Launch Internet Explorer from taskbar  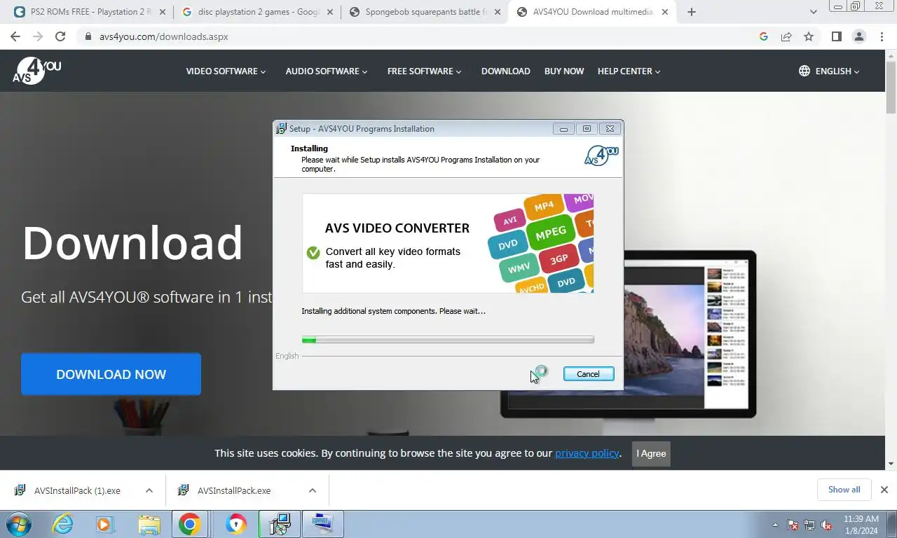63,524
